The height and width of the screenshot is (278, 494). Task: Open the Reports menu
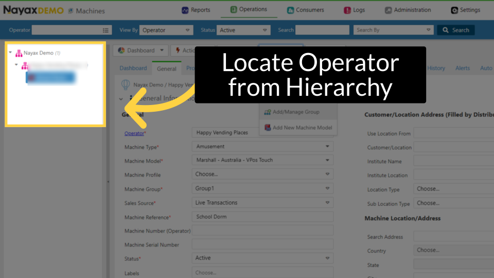pyautogui.click(x=196, y=10)
